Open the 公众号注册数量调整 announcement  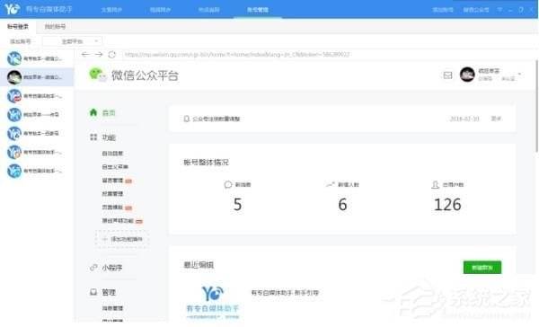tap(216, 119)
